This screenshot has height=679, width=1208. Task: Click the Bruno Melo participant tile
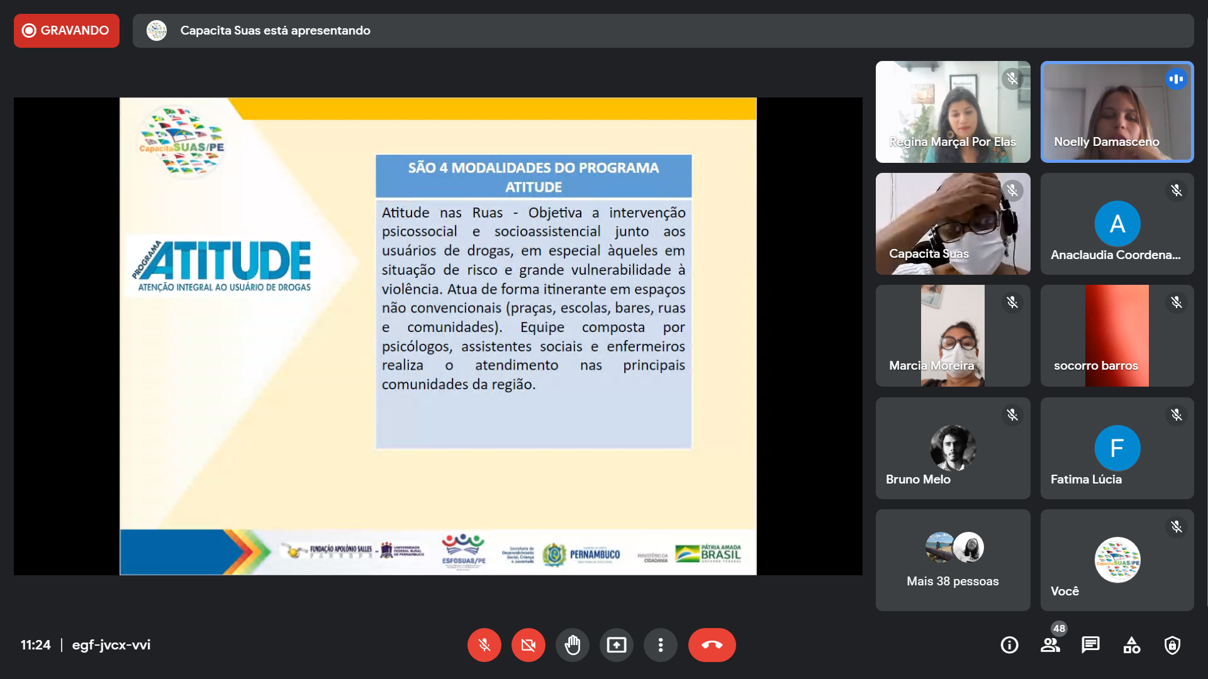[953, 448]
